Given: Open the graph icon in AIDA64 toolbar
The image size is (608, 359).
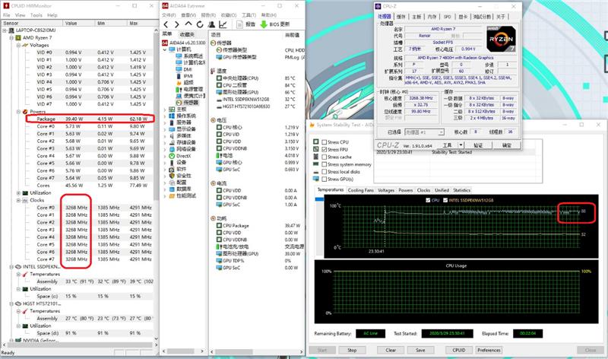Looking at the screenshot, I should [x=222, y=24].
